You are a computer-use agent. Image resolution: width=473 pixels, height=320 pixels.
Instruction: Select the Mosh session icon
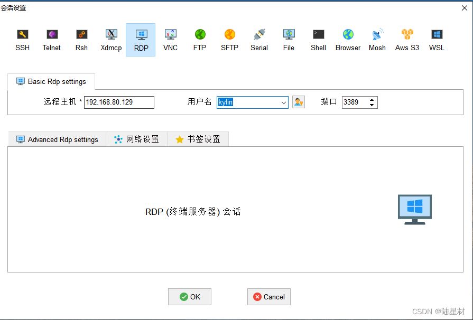click(377, 40)
